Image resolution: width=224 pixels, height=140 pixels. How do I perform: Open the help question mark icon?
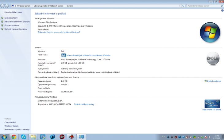(x=222, y=10)
